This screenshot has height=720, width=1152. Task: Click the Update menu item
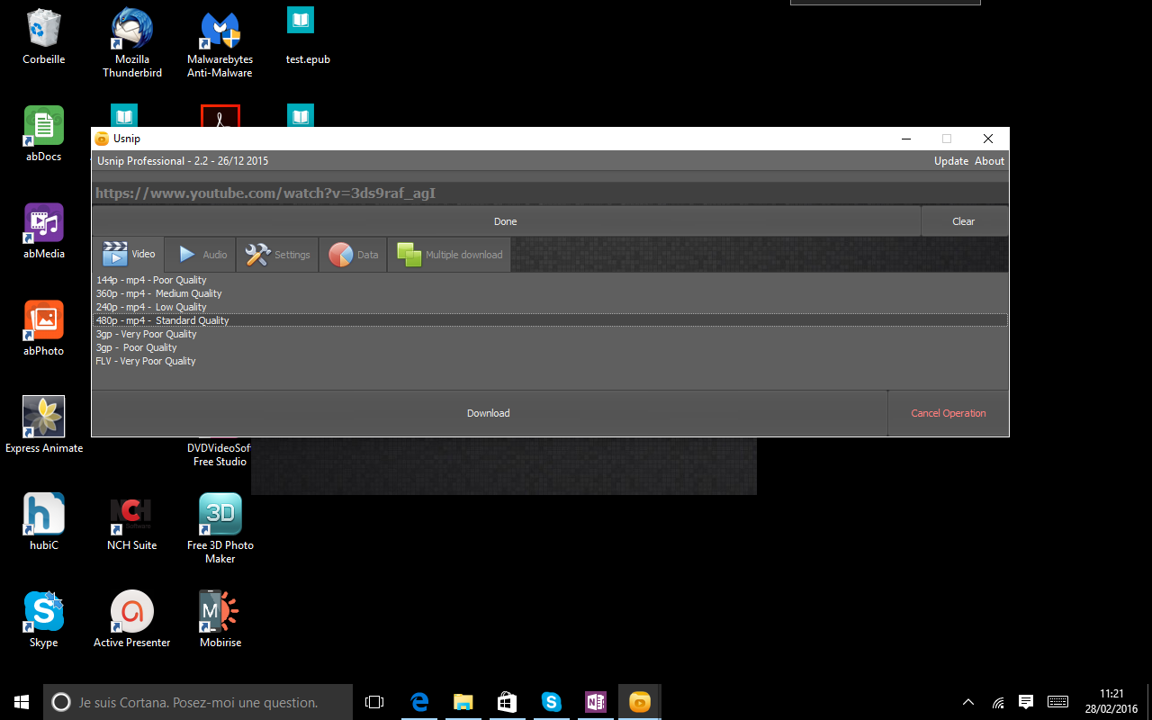(x=951, y=161)
